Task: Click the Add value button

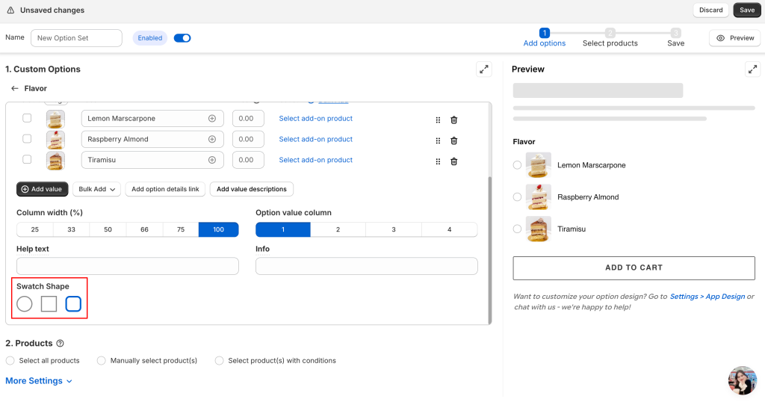Action: (43, 190)
